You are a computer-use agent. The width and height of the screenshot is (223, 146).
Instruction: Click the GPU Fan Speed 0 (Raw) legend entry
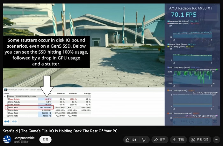click(202, 116)
